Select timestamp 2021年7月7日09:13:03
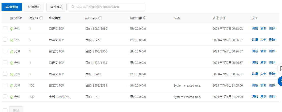Image resolution: width=282 pixels, height=112 pixels. pos(228,29)
